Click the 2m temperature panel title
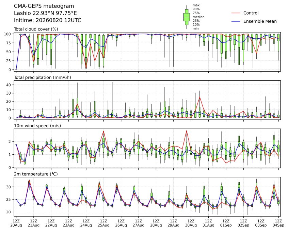 (x=36, y=174)
